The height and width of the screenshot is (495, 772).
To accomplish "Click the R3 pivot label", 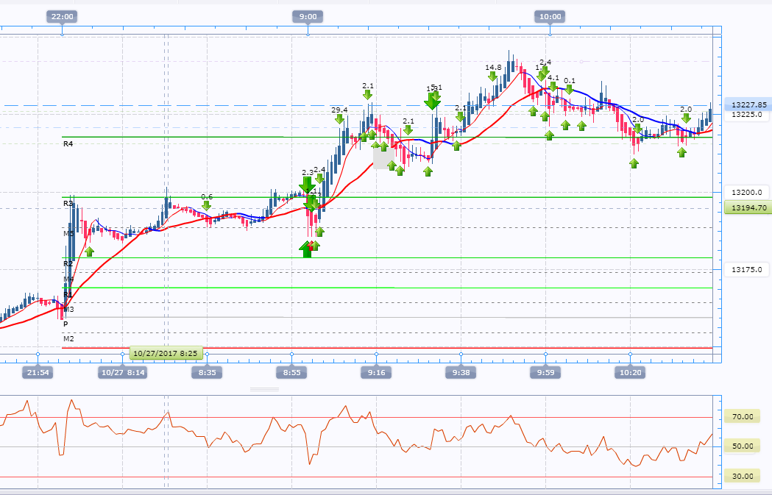I will (68, 203).
